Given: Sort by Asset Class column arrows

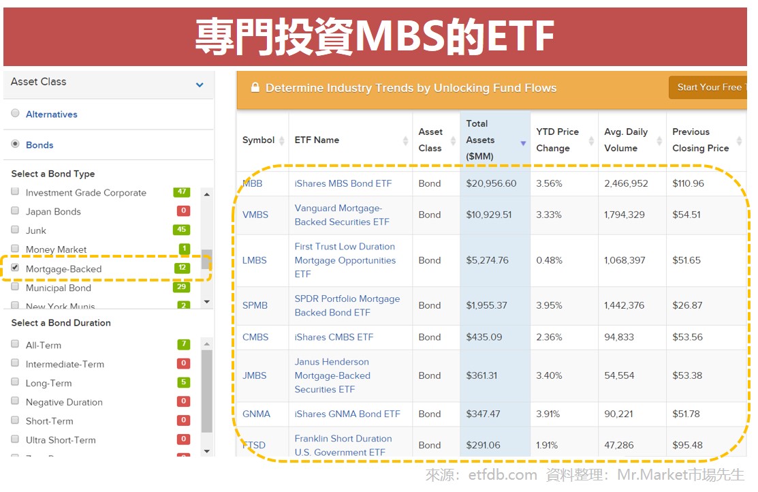Looking at the screenshot, I should [x=453, y=140].
